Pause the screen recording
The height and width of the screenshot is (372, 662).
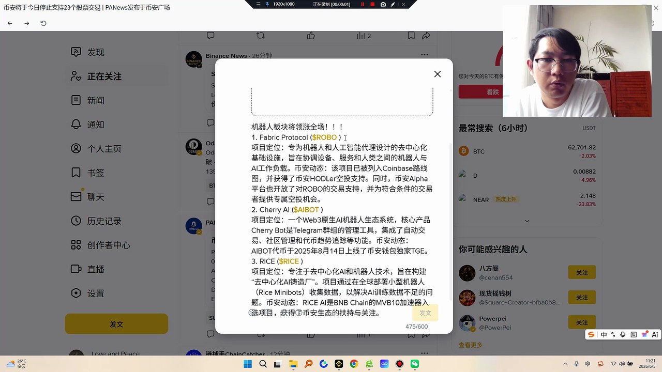point(363,4)
